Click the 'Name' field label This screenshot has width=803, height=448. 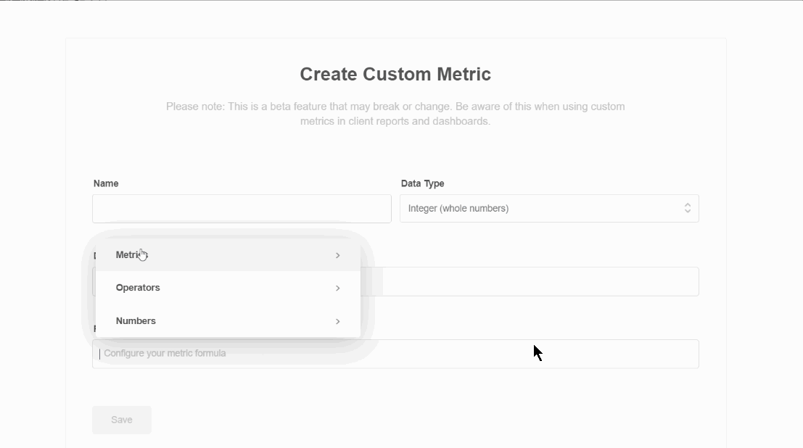[x=106, y=183]
